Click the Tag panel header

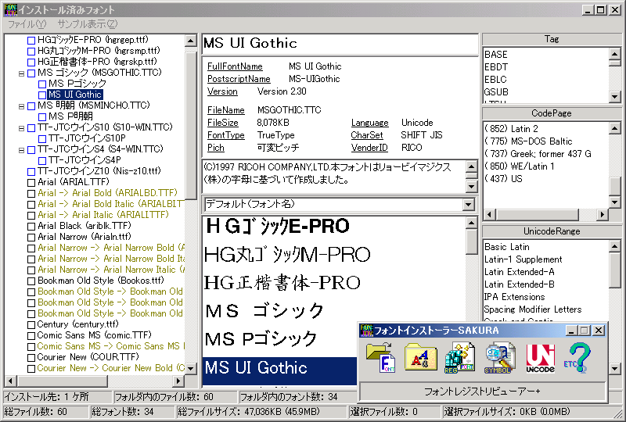[x=552, y=39]
